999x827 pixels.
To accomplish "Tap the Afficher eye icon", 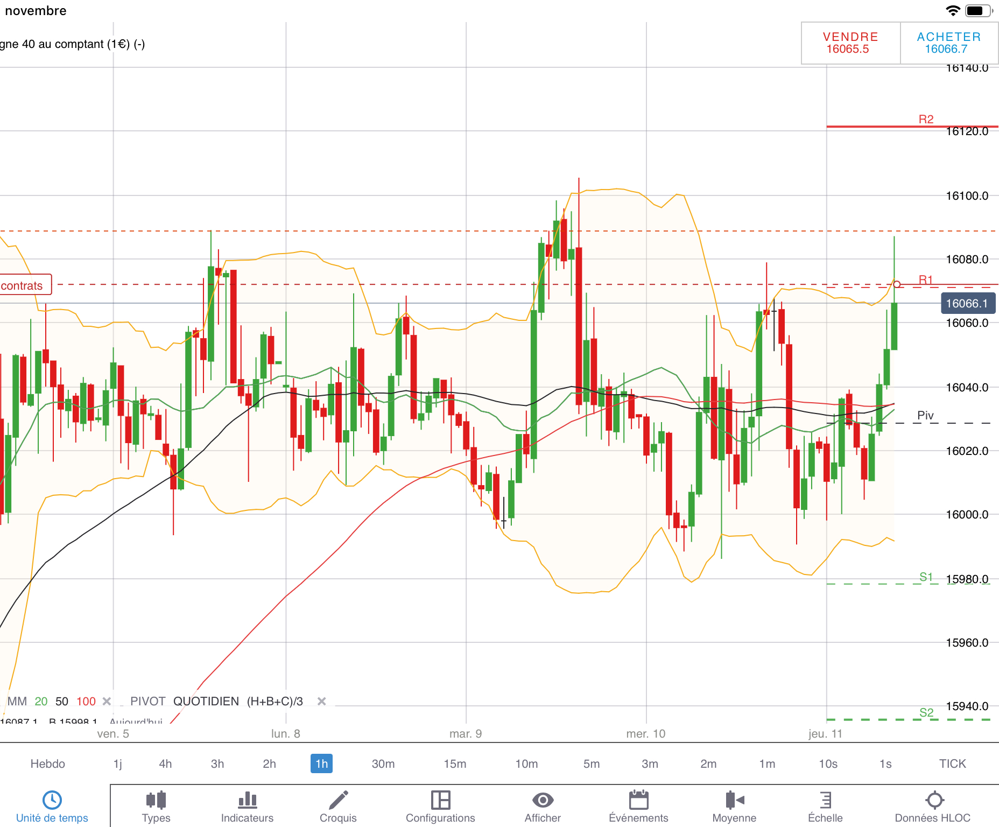I will pyautogui.click(x=543, y=800).
